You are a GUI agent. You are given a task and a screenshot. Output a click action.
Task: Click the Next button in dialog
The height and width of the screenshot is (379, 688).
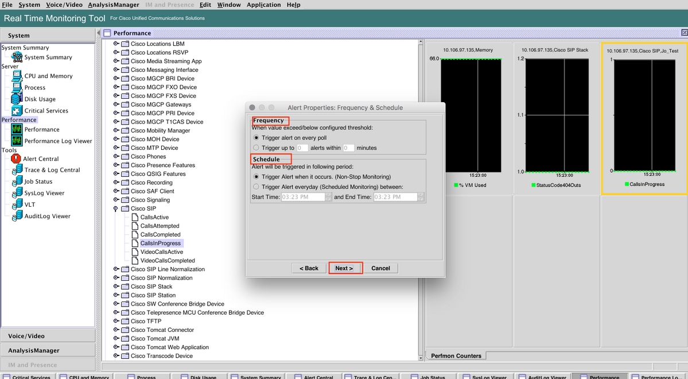344,268
